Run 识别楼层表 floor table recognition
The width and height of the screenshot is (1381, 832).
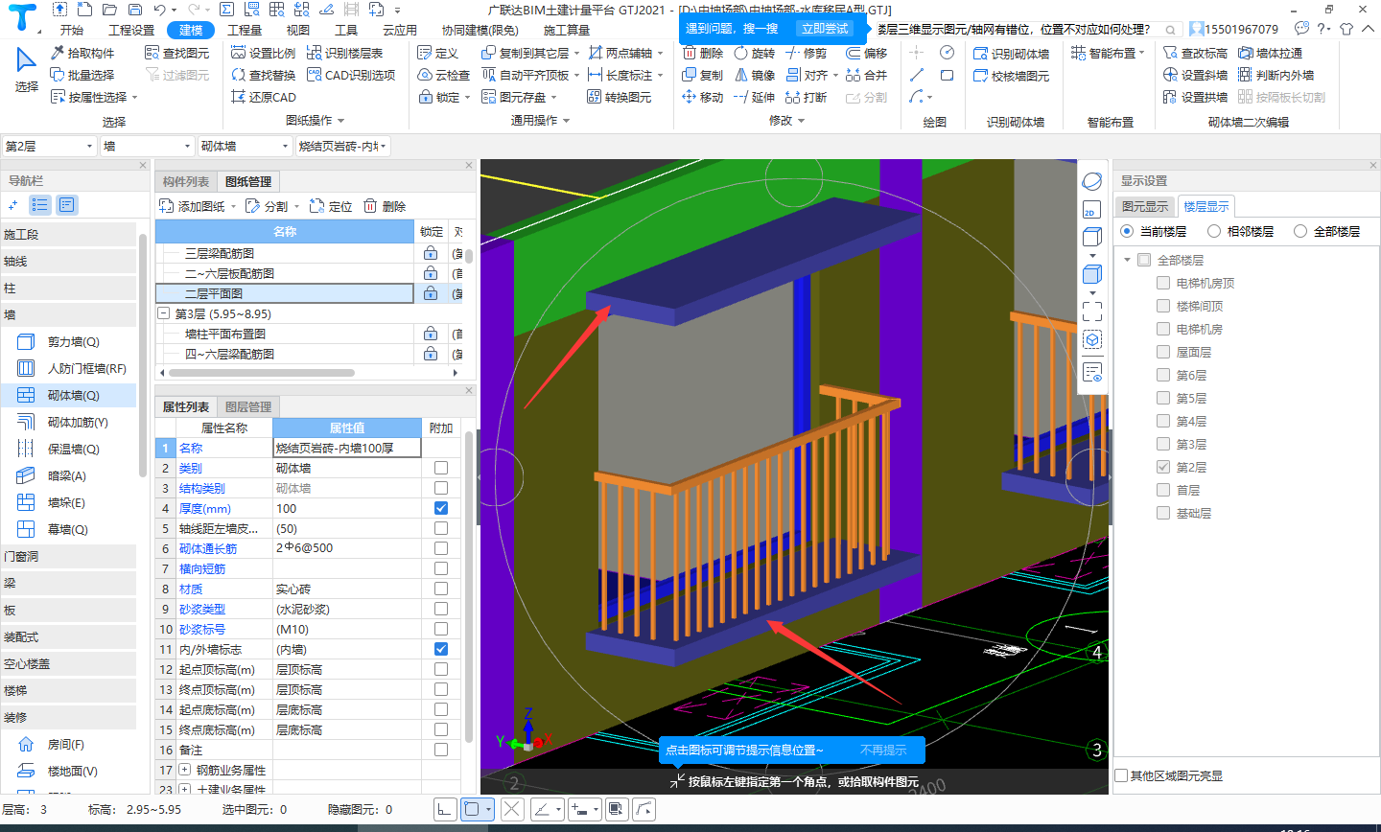344,53
